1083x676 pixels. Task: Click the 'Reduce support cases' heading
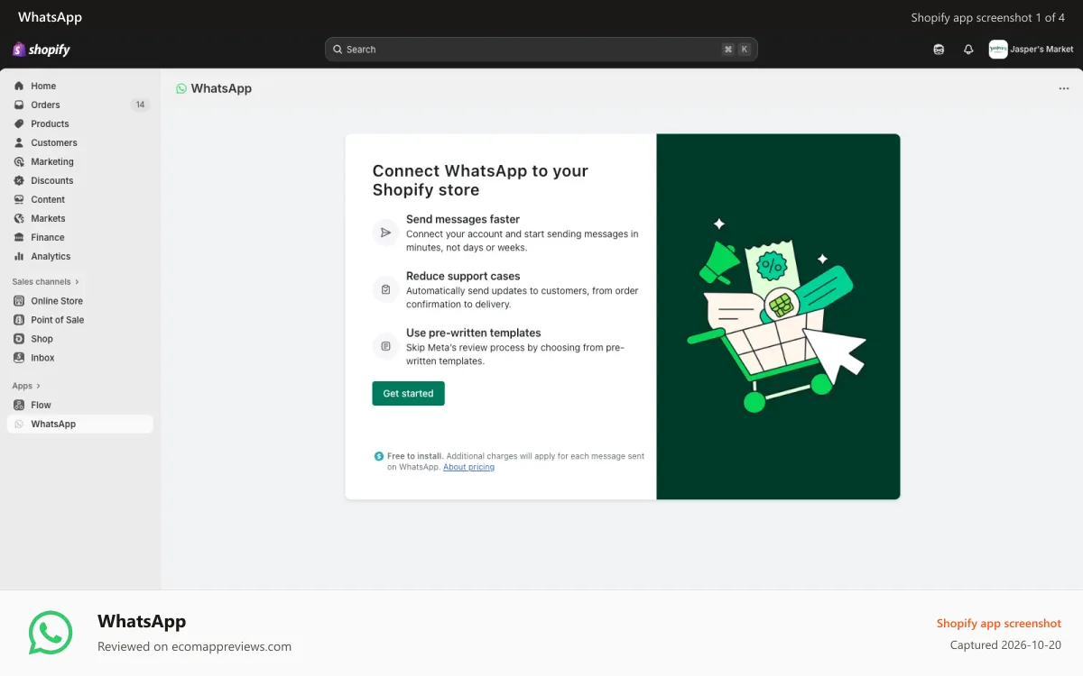pos(463,276)
